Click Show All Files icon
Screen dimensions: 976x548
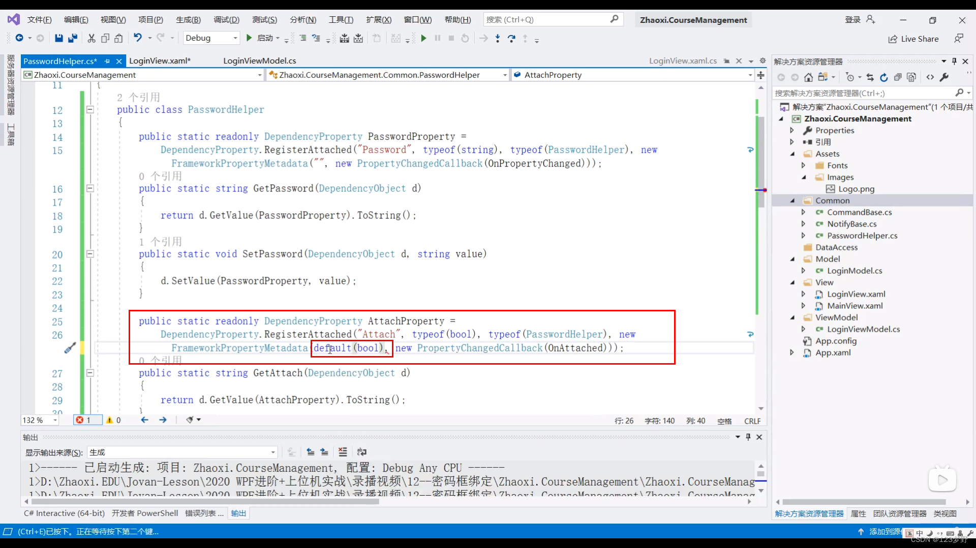912,77
